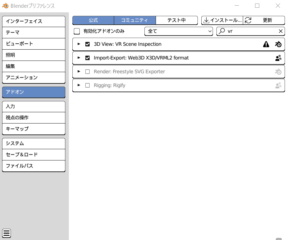Click the Rigging: Rigify label

point(109,85)
